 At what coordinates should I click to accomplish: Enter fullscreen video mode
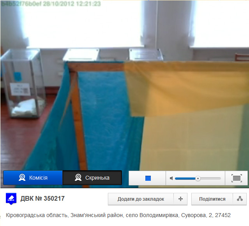(237, 178)
